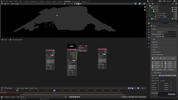
Task: Open the Window menu
Action: [16, 1]
